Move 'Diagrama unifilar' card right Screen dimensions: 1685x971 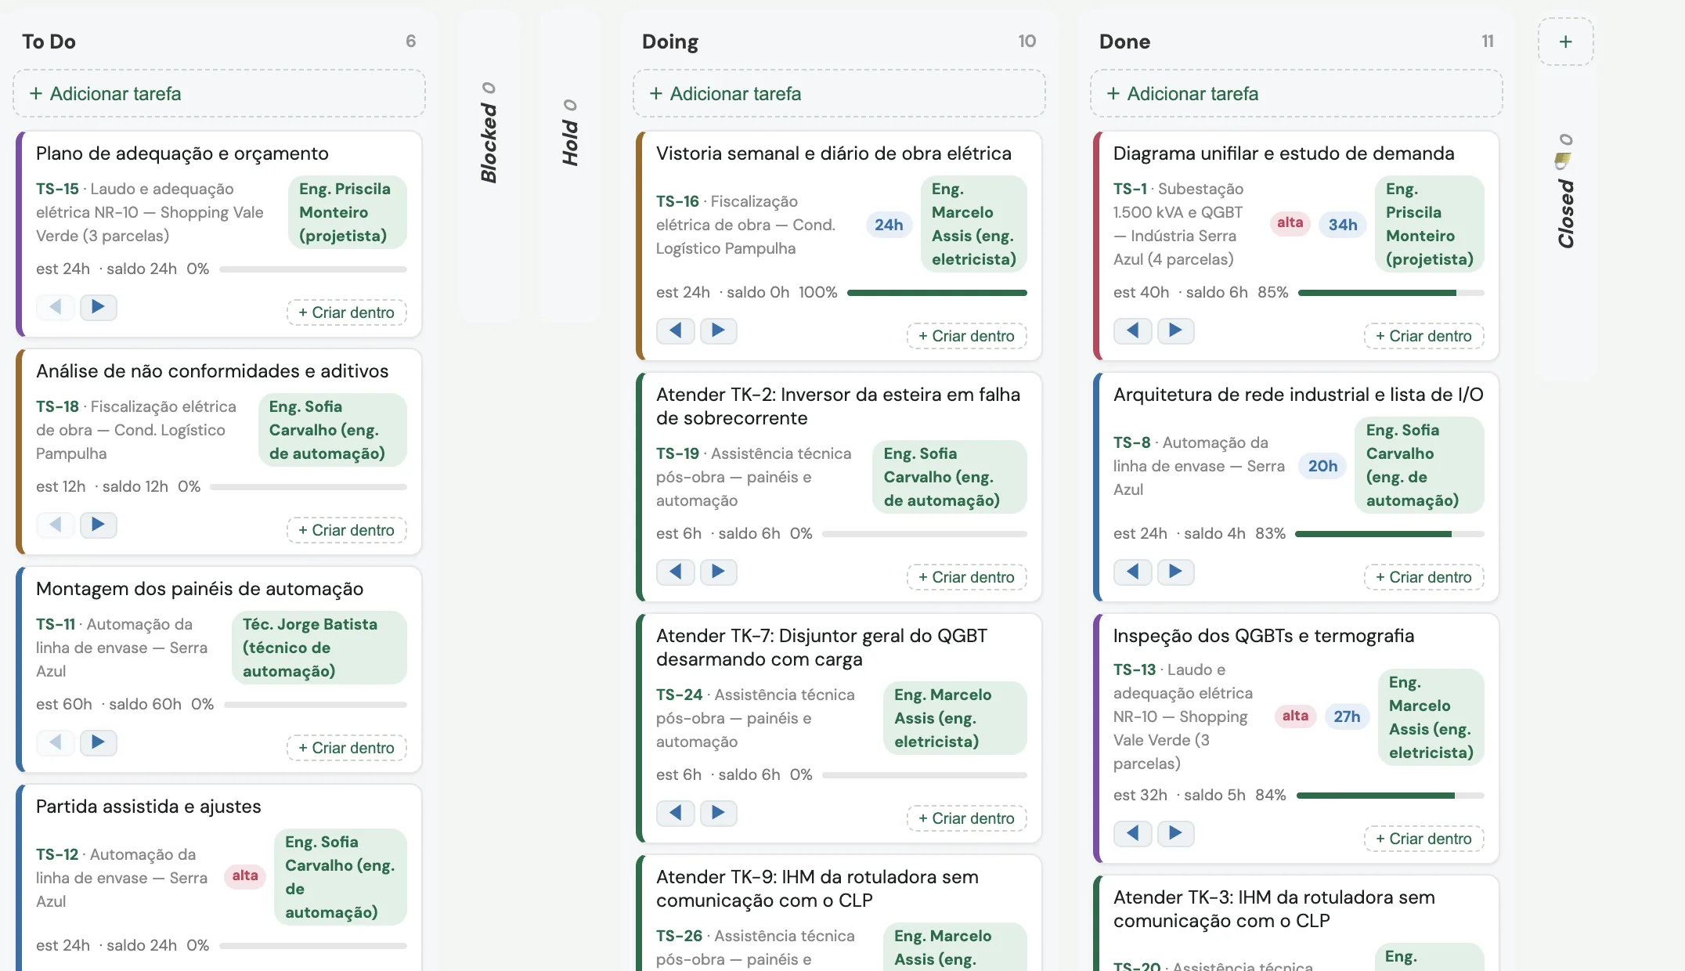[x=1175, y=330]
